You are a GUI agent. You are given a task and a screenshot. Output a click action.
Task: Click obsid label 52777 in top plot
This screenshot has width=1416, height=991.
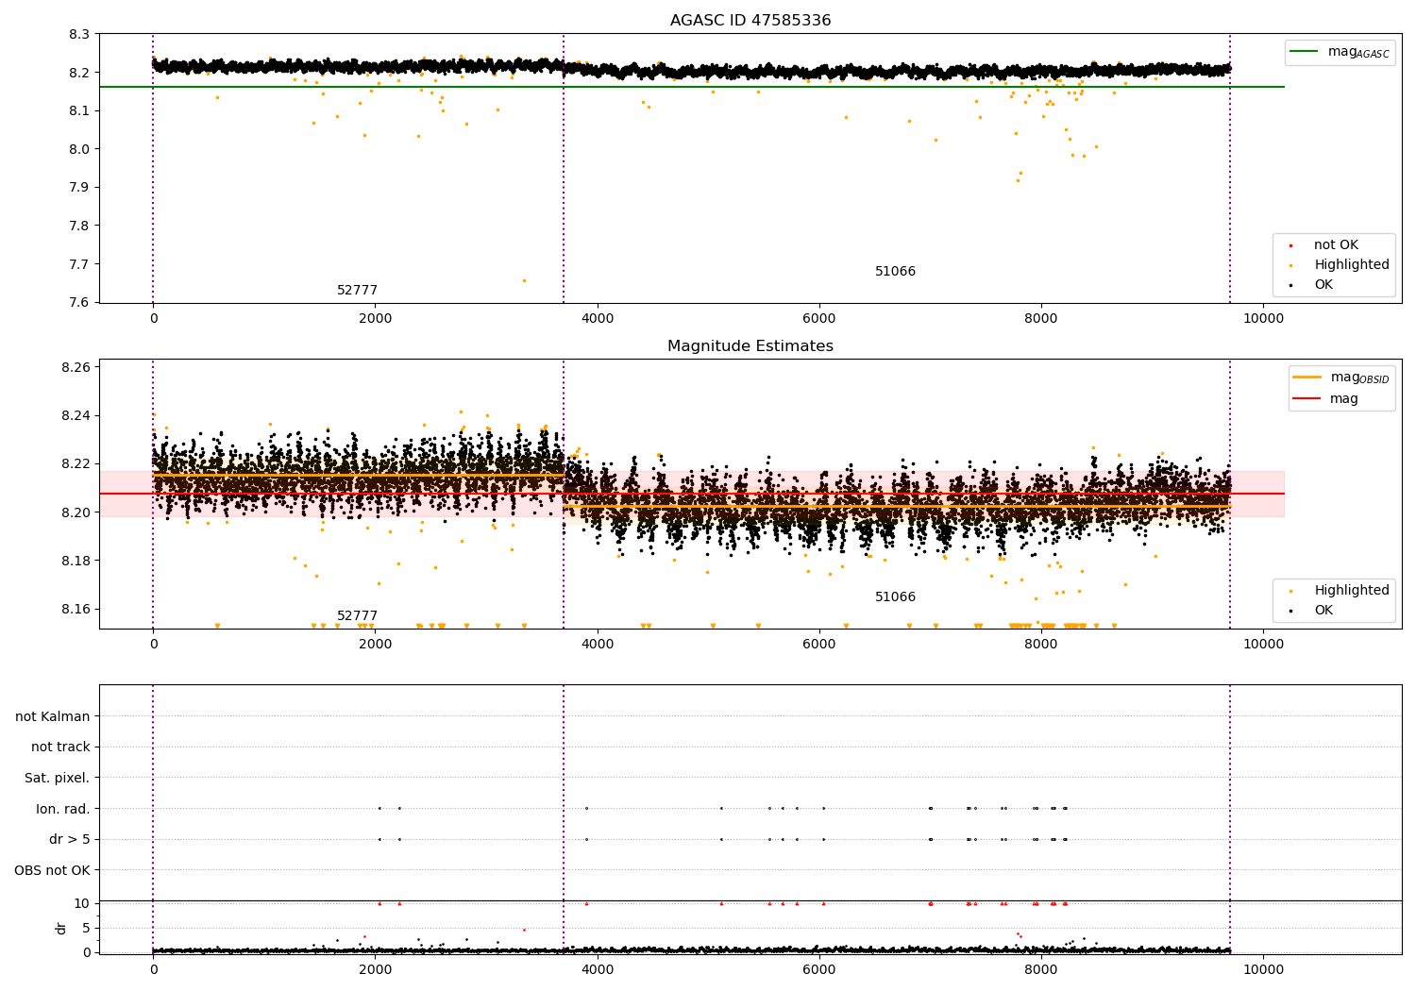coord(357,291)
